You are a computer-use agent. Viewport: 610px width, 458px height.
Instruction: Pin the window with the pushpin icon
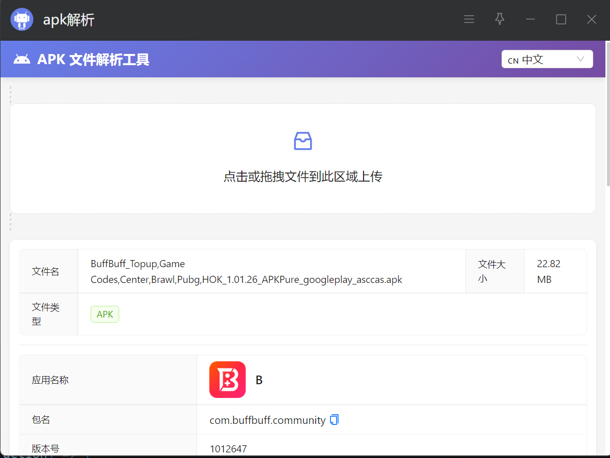click(500, 19)
